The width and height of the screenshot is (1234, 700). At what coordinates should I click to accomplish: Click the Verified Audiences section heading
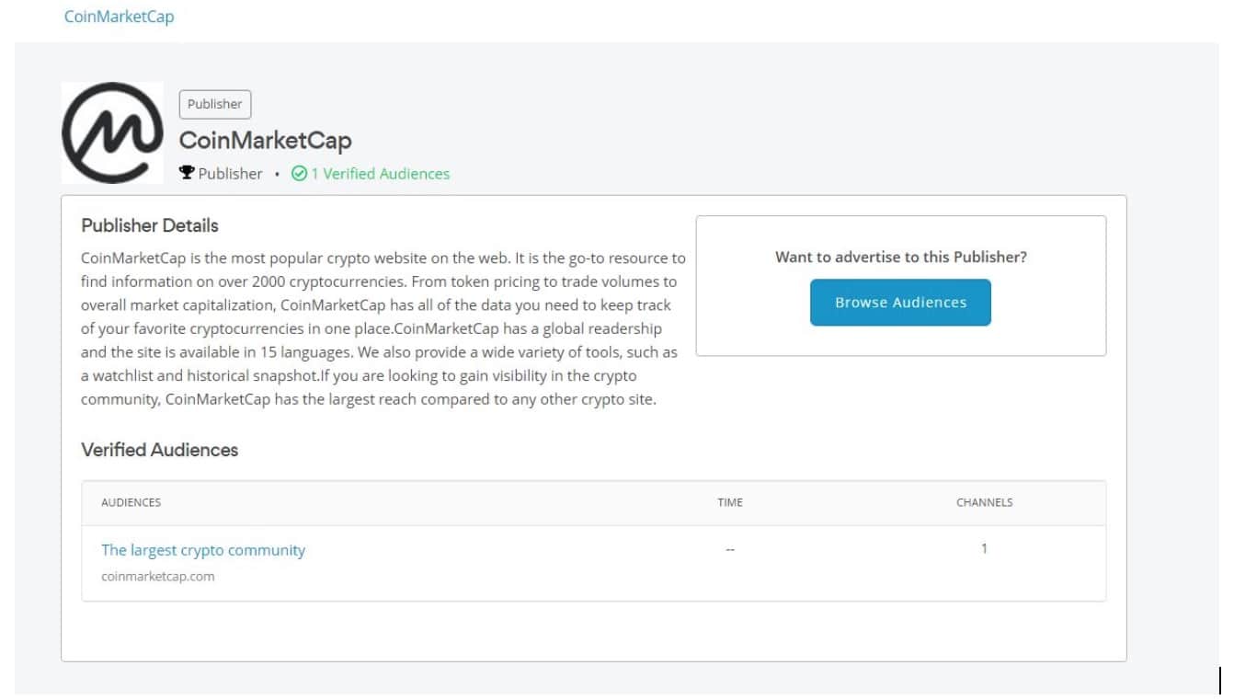(160, 450)
